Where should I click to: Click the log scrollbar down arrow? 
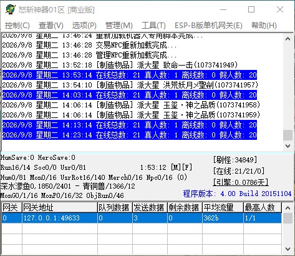tap(288, 145)
